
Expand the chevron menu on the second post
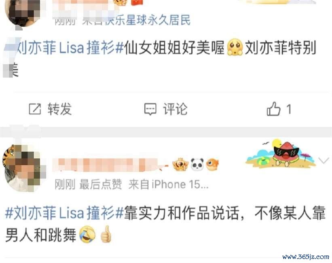324,161
